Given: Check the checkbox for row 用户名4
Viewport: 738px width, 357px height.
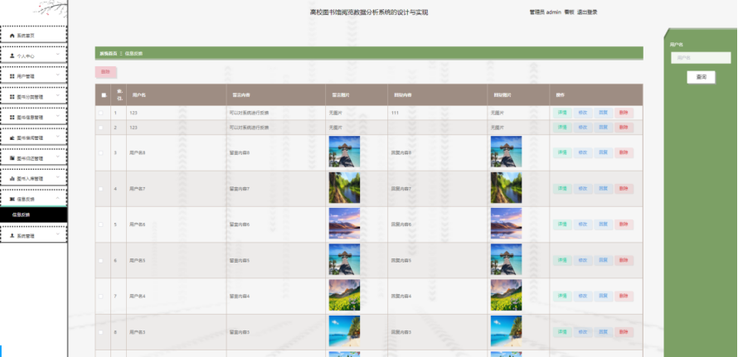Looking at the screenshot, I should (100, 296).
